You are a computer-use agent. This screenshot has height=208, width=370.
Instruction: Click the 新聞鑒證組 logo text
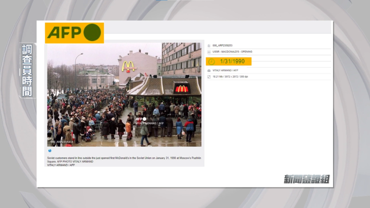point(307,179)
